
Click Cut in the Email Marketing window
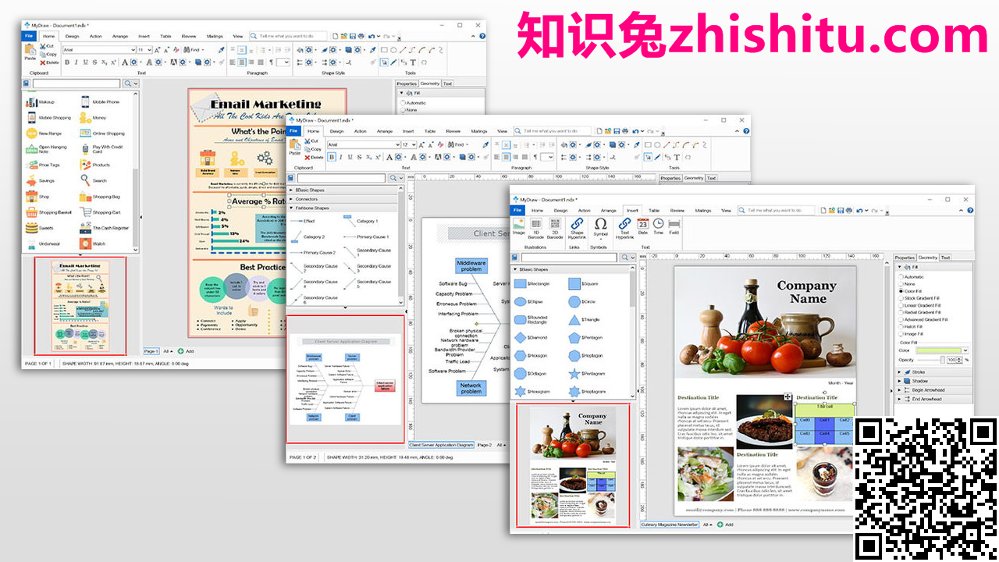coord(48,46)
